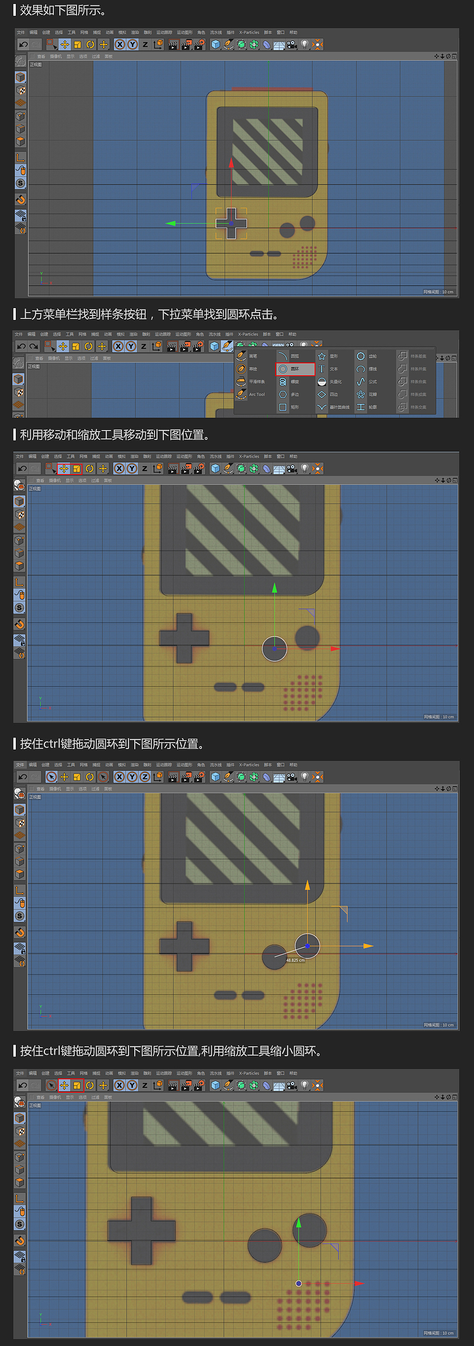
Task: Select the Rotate tool in first screenshot
Action: [x=90, y=44]
